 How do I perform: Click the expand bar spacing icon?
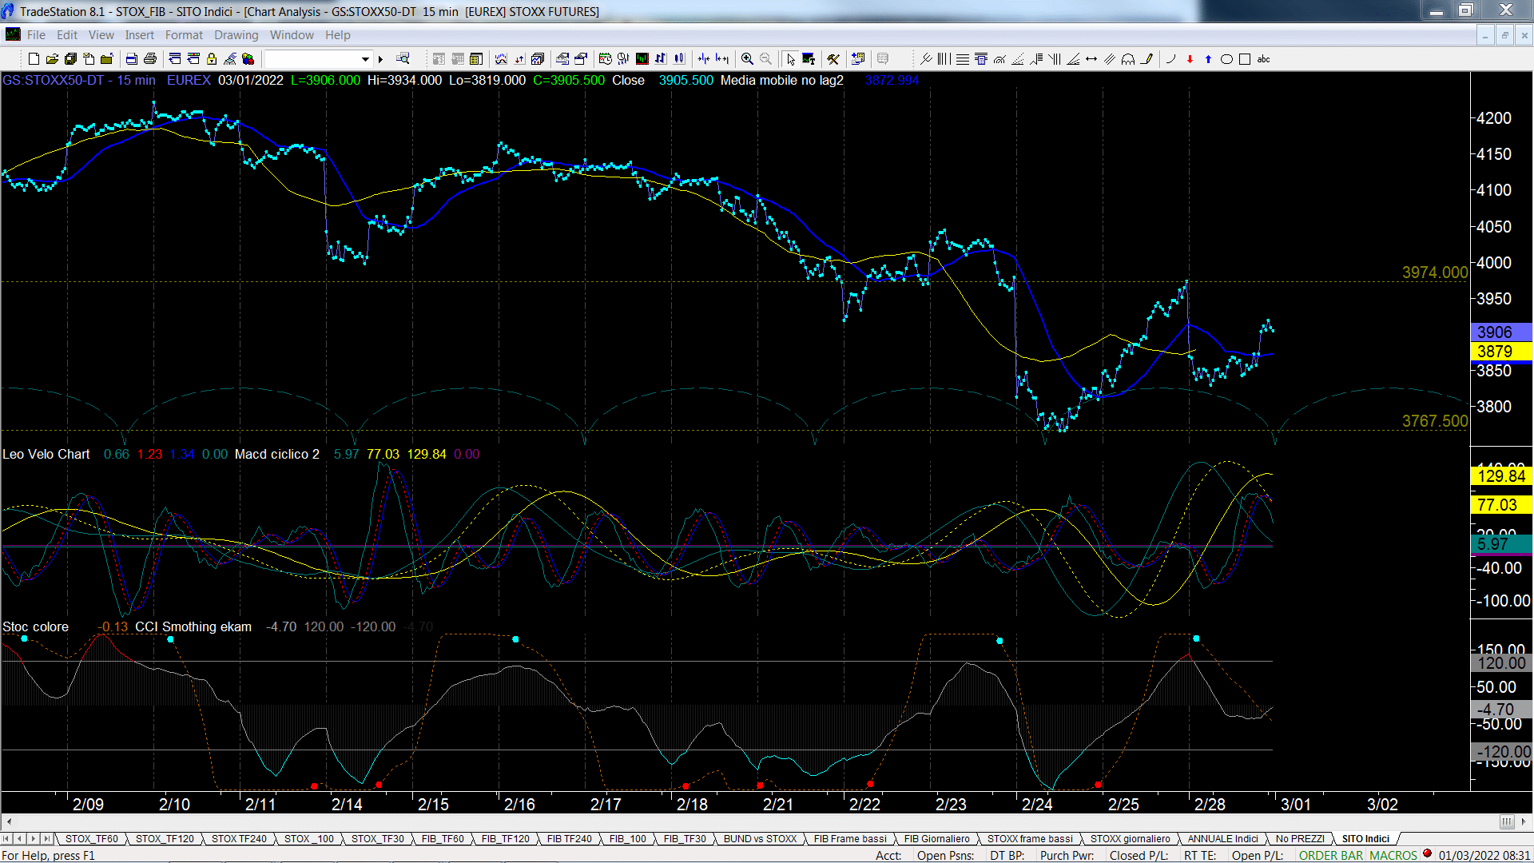[x=722, y=59]
